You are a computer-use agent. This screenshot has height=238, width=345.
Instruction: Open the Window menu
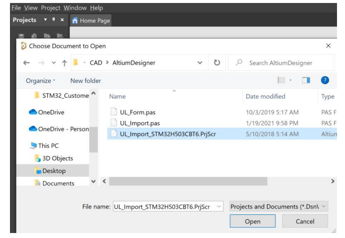(x=75, y=8)
